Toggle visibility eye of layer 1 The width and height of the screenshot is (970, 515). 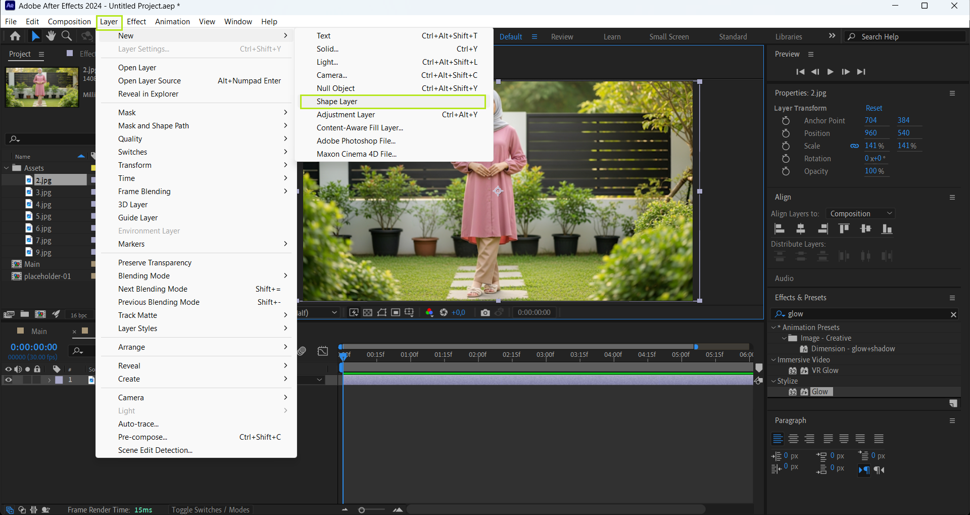[x=8, y=380]
